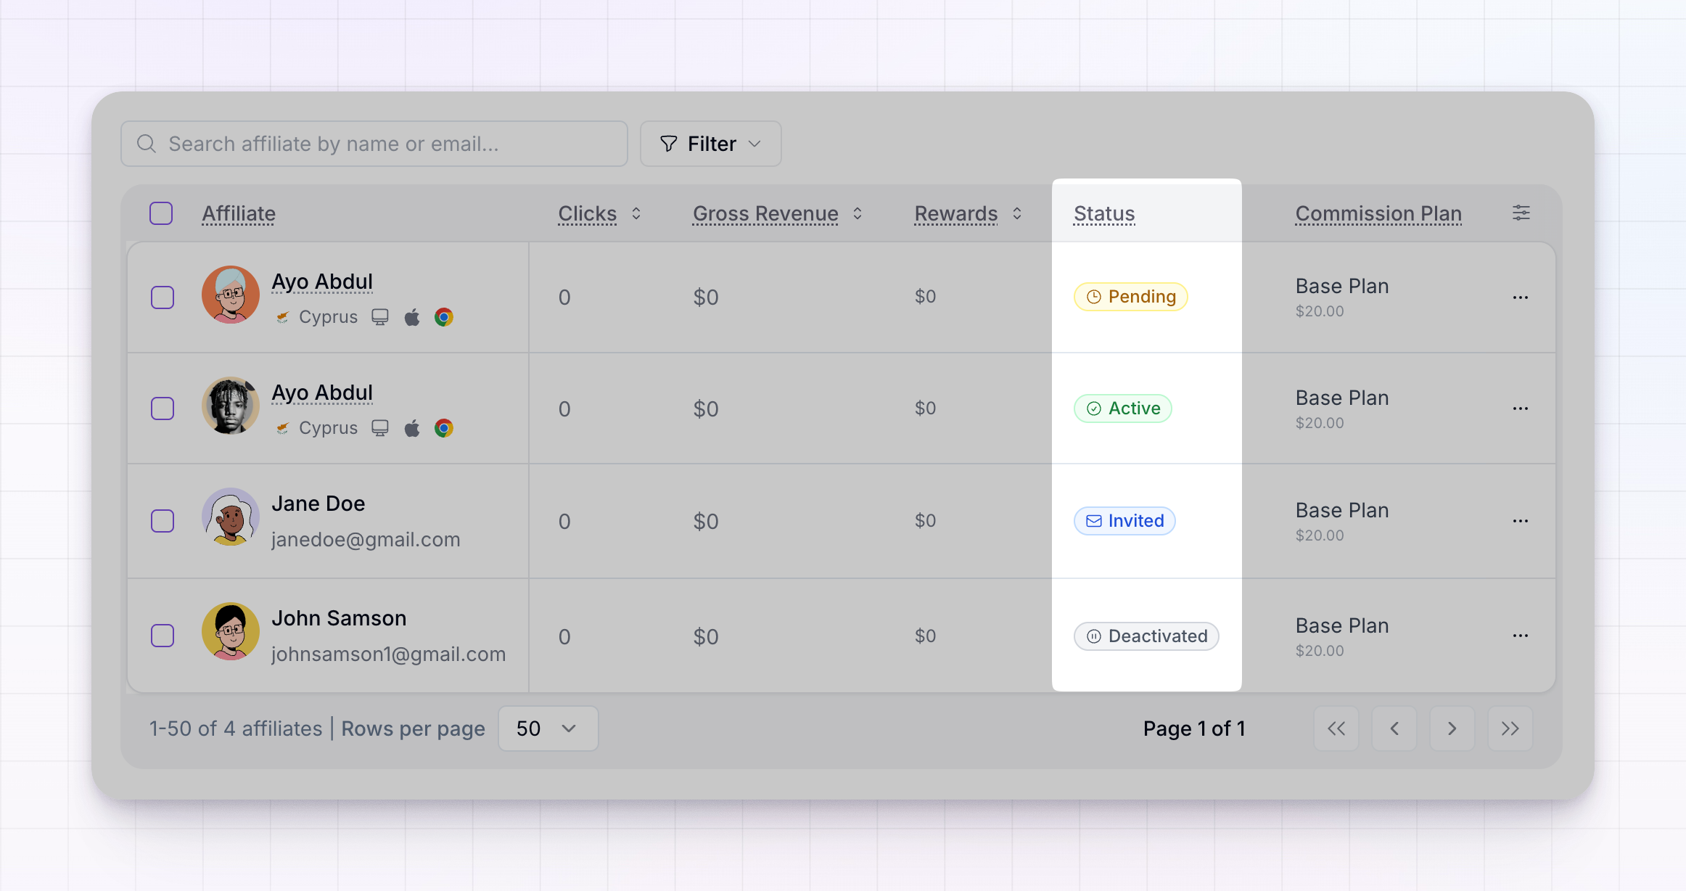Sort by the Gross Revenue column header

point(765,213)
